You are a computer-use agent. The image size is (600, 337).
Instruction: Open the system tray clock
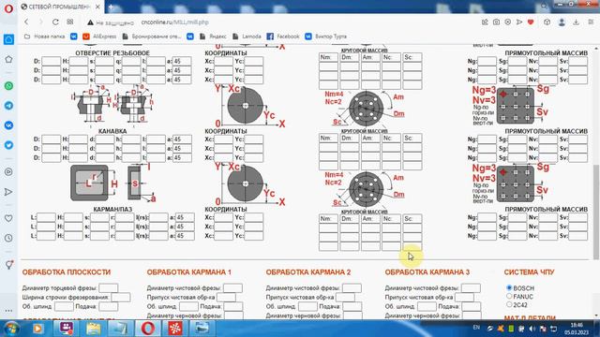(x=577, y=329)
